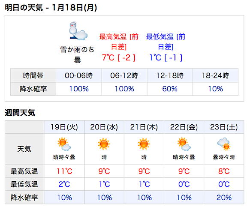This screenshot has height=207, width=247.
Task: Click the snowman and cloud weather icon
Action: click(78, 31)
